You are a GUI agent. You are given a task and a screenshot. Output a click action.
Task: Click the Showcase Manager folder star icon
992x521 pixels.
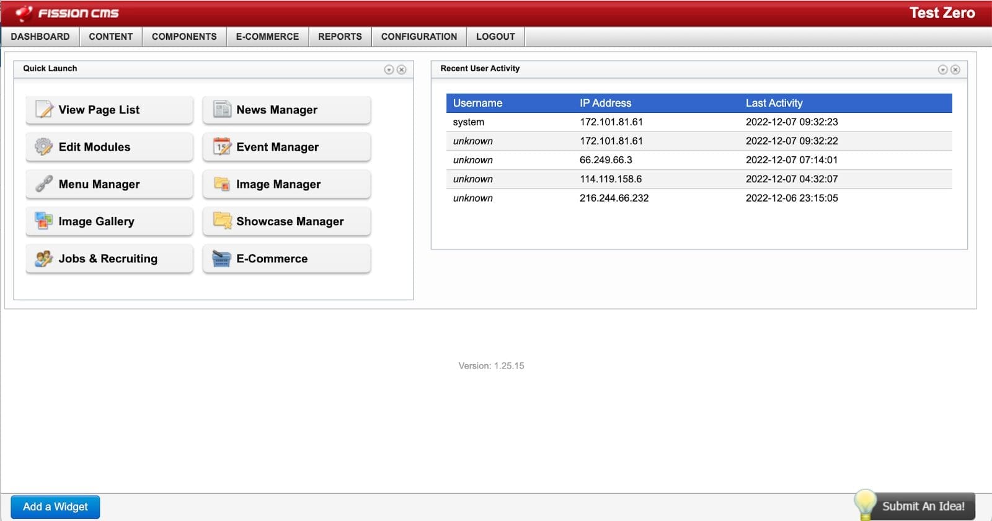coord(222,221)
